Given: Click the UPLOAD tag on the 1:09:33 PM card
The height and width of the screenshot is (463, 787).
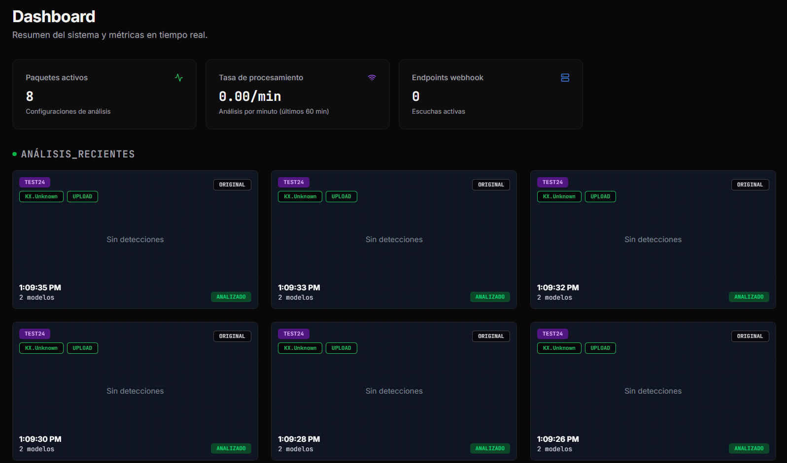Looking at the screenshot, I should pyautogui.click(x=342, y=196).
